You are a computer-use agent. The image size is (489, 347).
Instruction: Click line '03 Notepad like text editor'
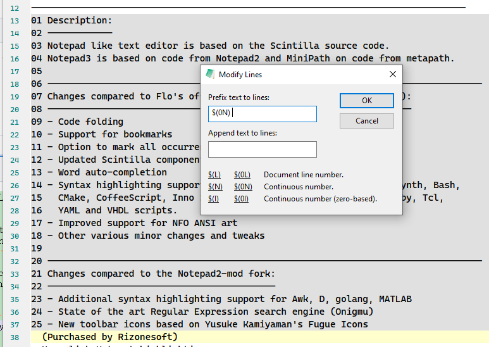tap(210, 46)
